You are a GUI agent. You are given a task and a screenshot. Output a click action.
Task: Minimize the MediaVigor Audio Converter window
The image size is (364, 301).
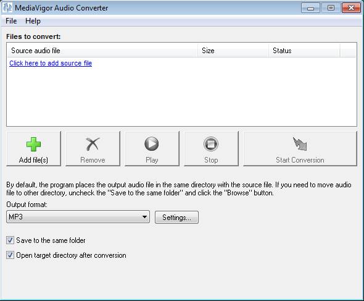point(310,8)
